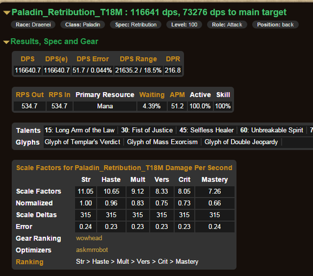Click the Paladin_Retribution_T18M heading title
The width and height of the screenshot is (313, 276).
(x=149, y=13)
